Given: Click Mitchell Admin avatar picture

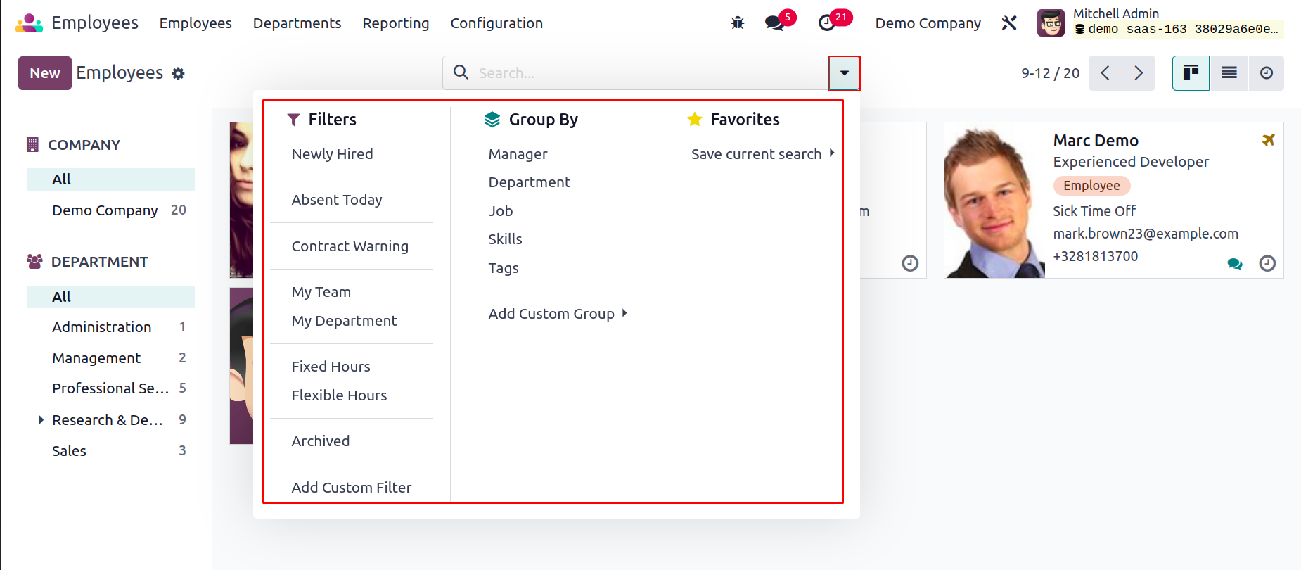Looking at the screenshot, I should click(1051, 23).
